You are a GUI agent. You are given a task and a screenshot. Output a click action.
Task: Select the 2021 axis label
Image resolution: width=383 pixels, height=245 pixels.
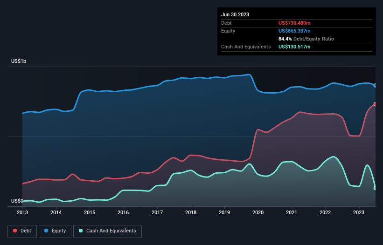pos(292,212)
